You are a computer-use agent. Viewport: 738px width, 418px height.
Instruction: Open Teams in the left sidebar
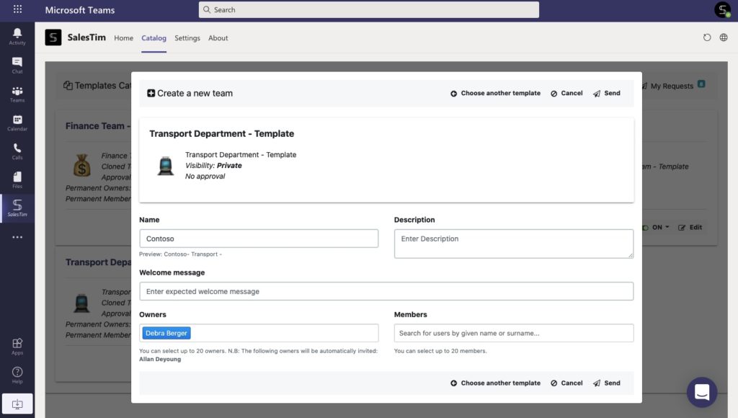(x=17, y=94)
